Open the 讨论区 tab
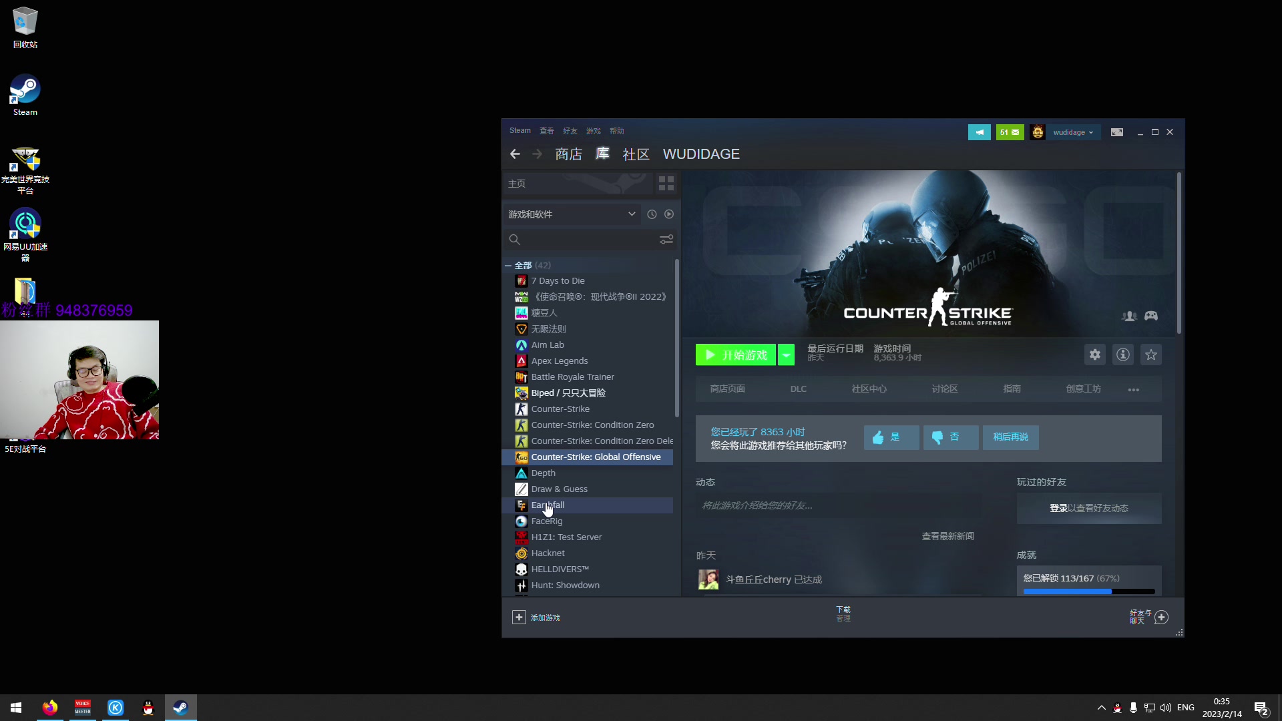1282x721 pixels. pos(945,389)
